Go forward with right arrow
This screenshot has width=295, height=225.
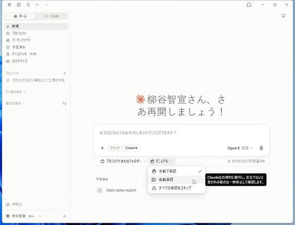(x=46, y=5)
